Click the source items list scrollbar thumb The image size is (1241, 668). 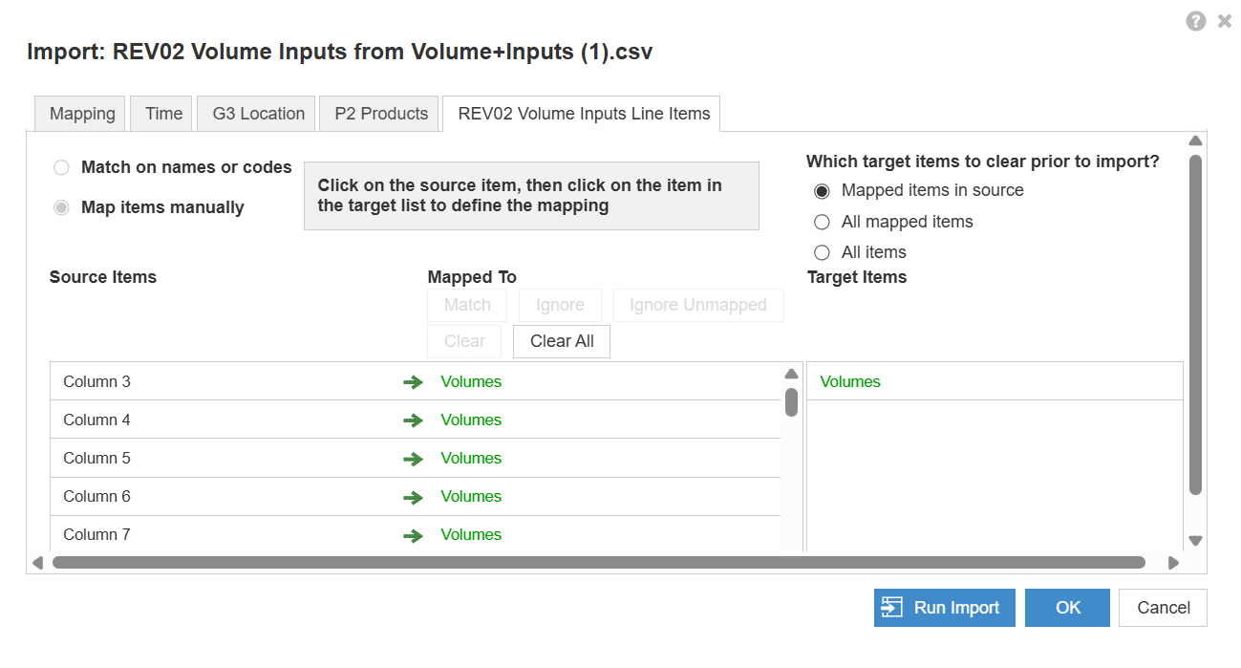click(x=791, y=401)
